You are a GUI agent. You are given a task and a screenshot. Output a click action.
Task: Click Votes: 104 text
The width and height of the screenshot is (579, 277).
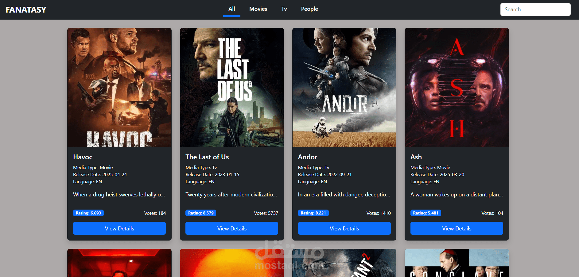(492, 213)
